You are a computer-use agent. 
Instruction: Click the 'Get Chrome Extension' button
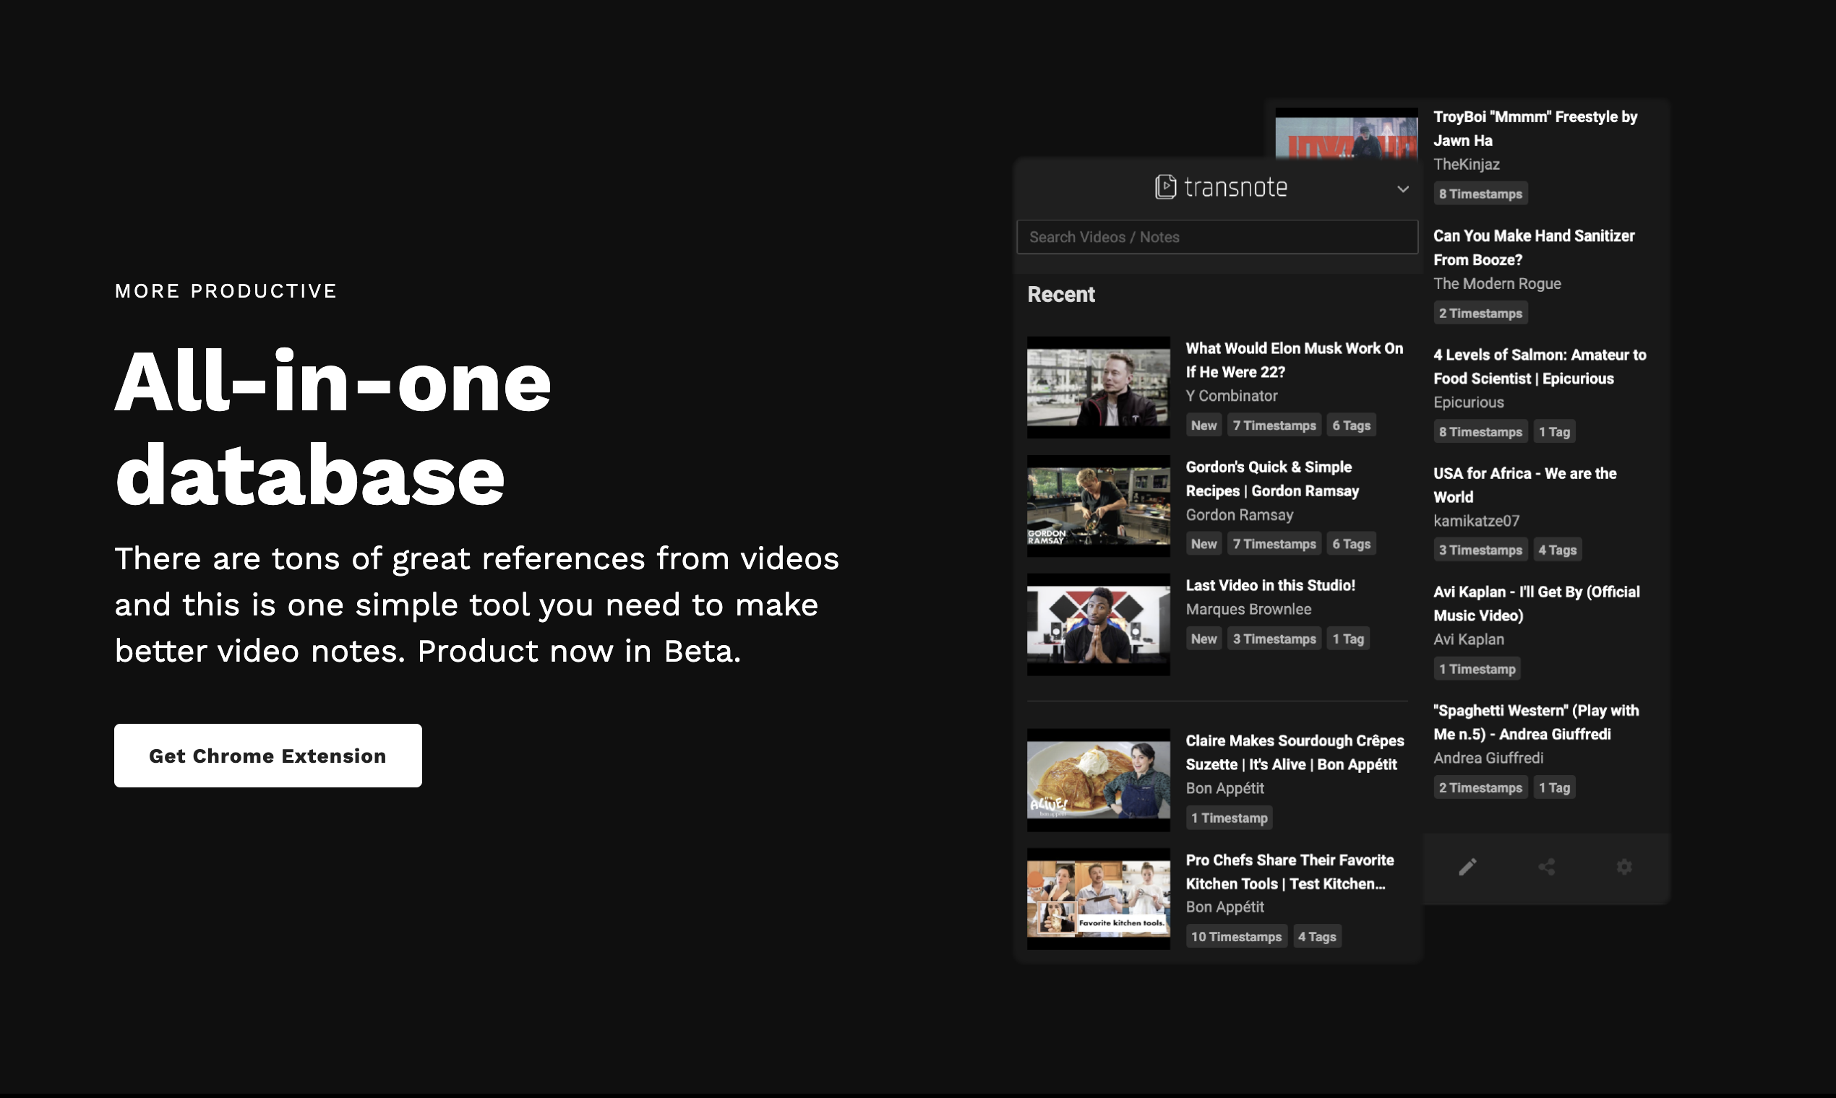tap(267, 755)
